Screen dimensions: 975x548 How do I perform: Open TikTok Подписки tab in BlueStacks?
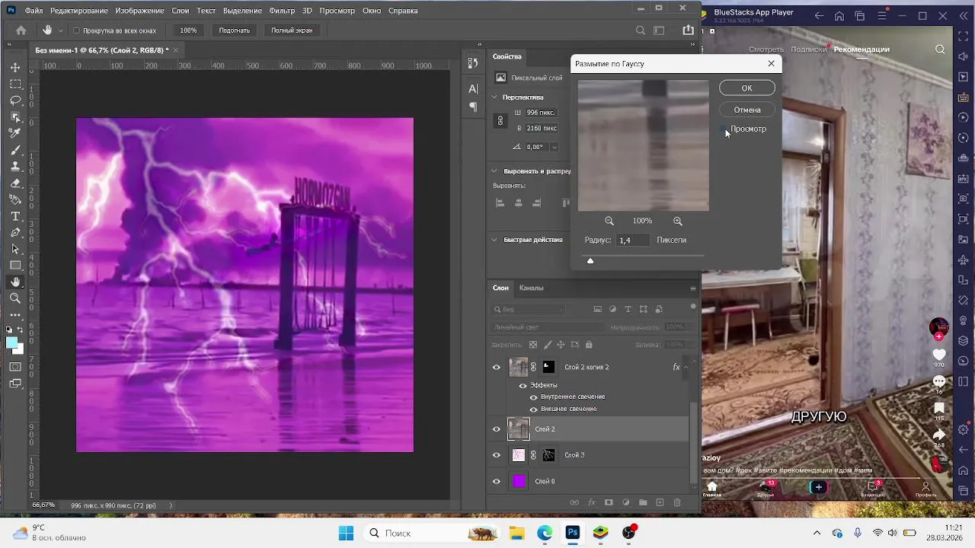pyautogui.click(x=808, y=49)
